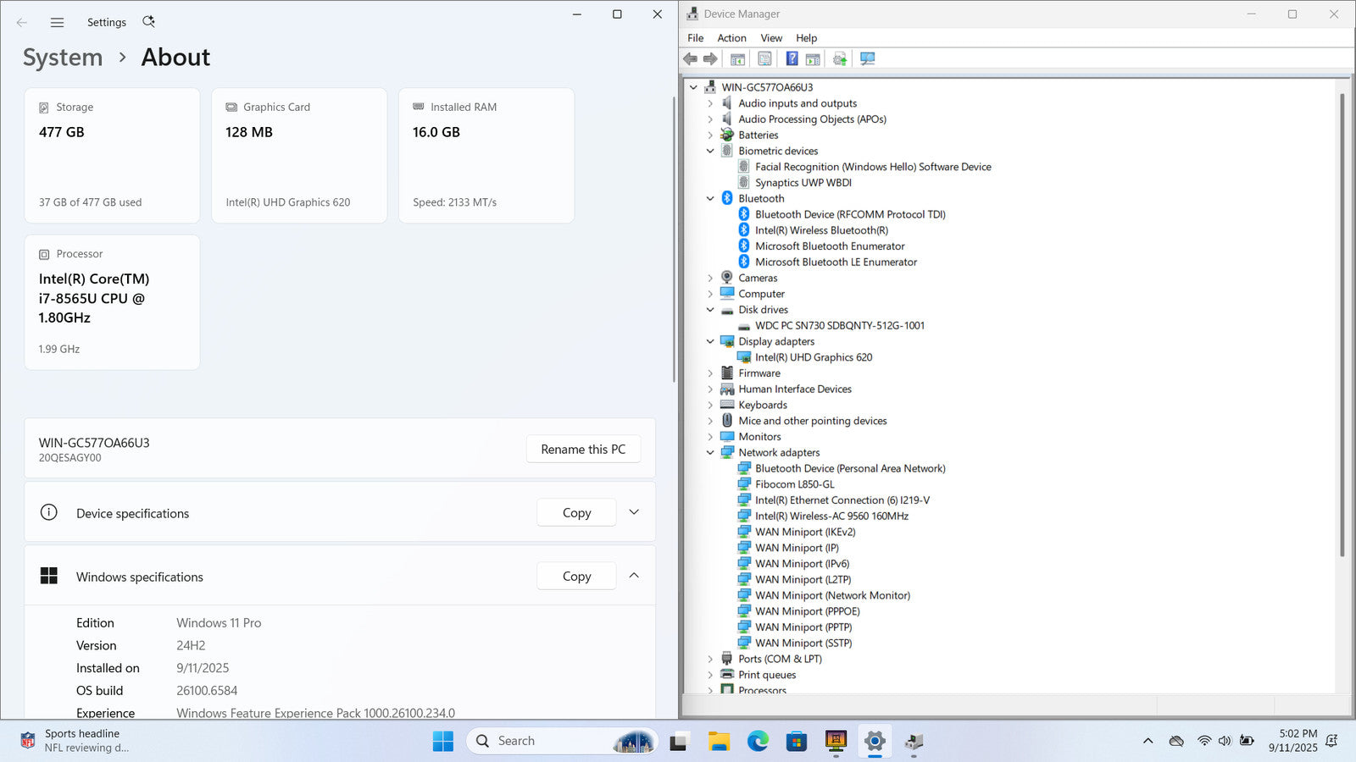Open the Help menu in Device Manager

pos(807,38)
